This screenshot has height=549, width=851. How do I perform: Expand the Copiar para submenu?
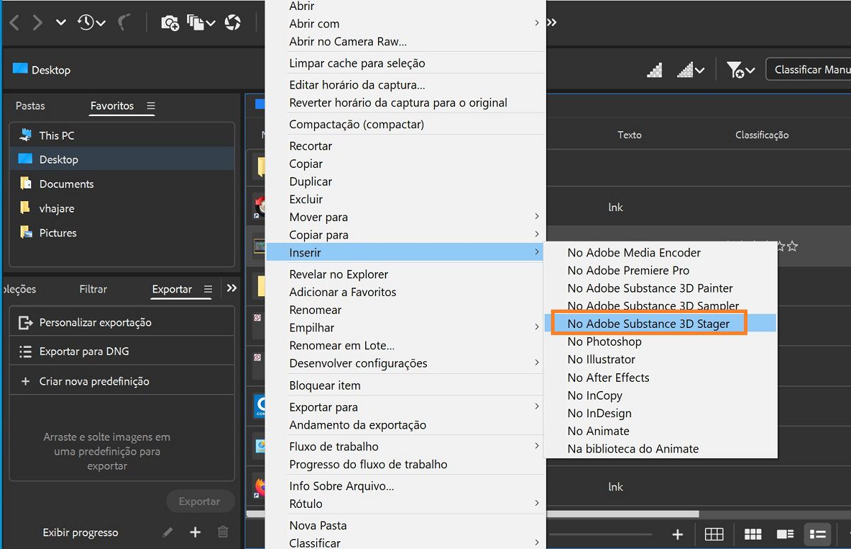pos(537,234)
